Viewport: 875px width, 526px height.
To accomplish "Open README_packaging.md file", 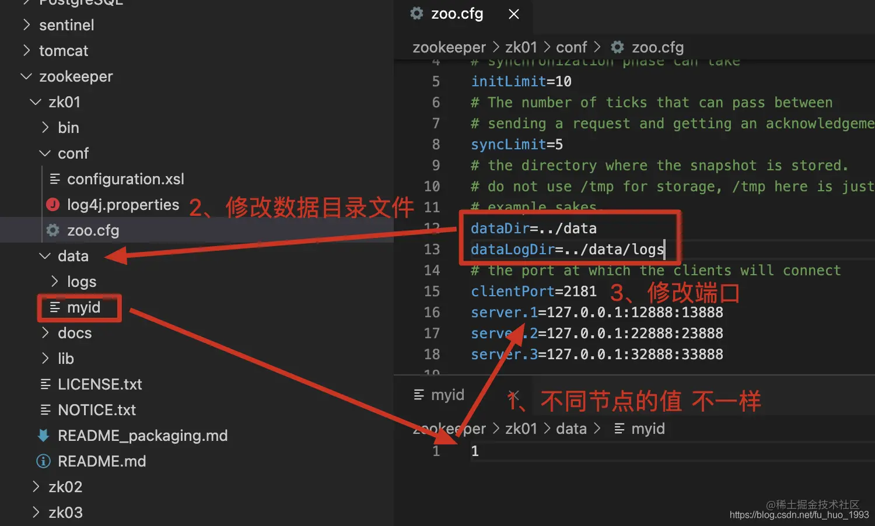I will tap(143, 436).
